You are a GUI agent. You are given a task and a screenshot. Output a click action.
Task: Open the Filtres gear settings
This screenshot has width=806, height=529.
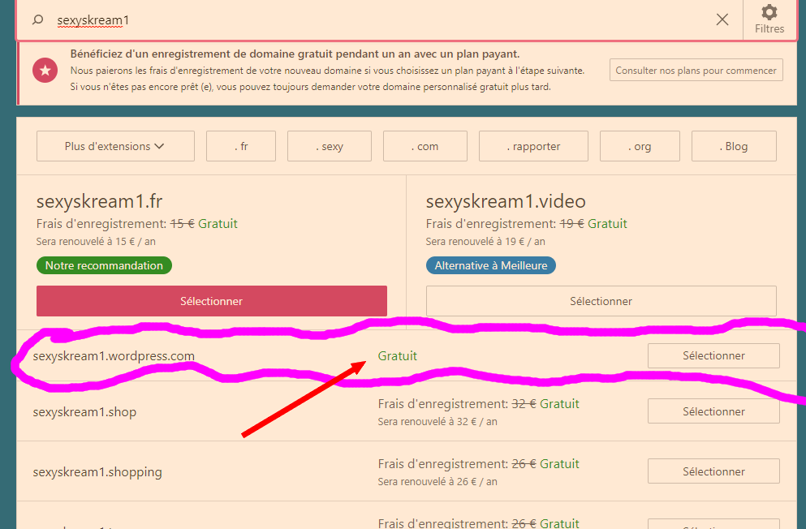pos(769,19)
